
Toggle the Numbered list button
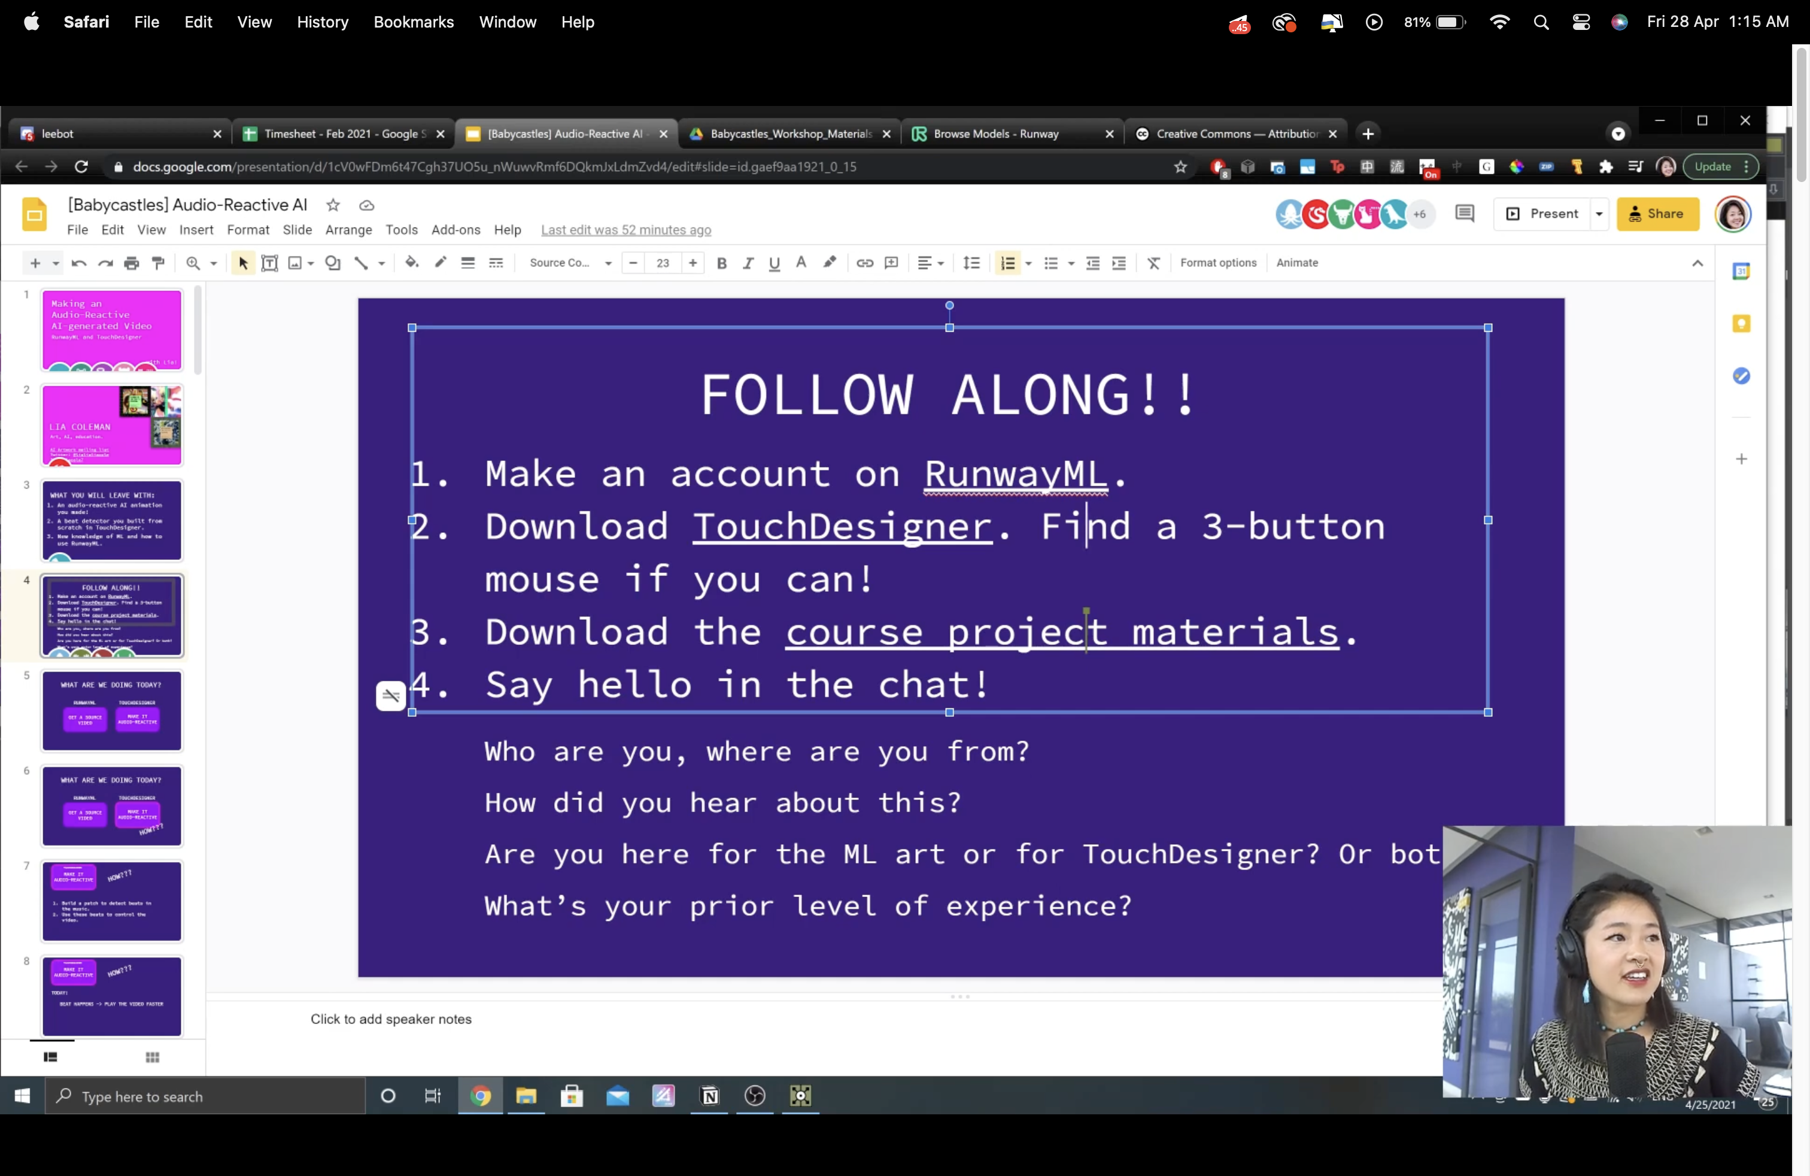[x=1008, y=263]
